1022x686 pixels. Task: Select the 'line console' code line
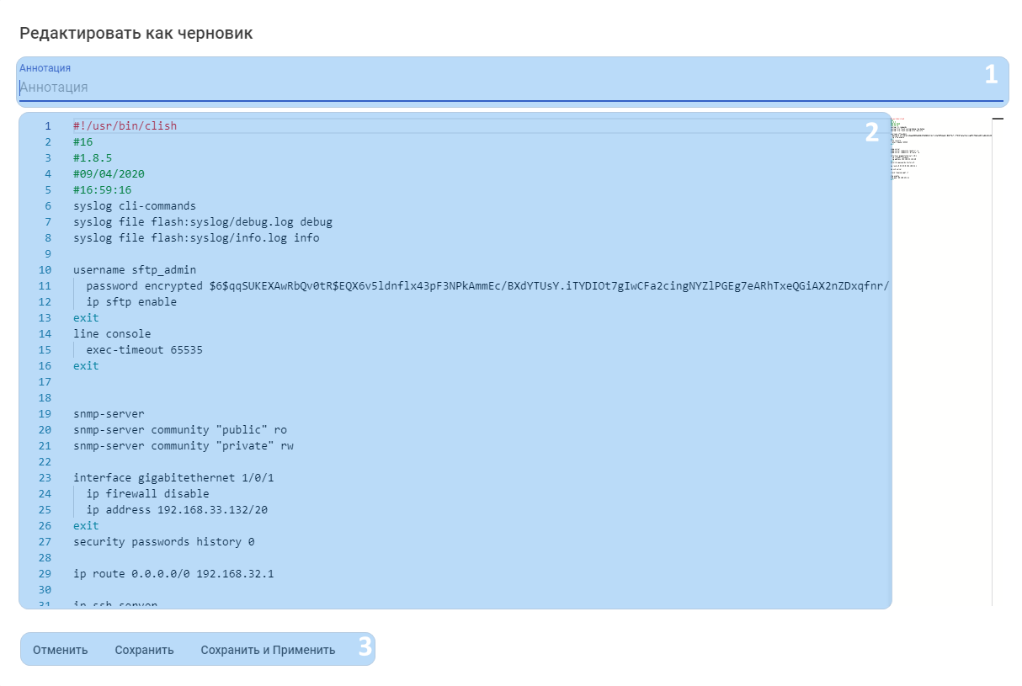coord(112,334)
